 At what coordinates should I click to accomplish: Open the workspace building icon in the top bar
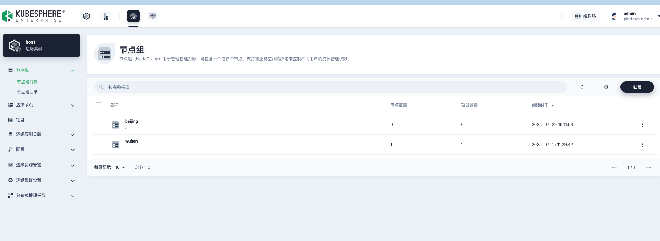pyautogui.click(x=106, y=16)
